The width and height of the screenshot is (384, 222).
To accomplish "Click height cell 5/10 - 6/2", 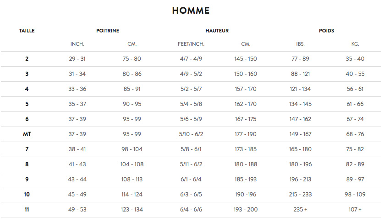I will pyautogui.click(x=191, y=134).
